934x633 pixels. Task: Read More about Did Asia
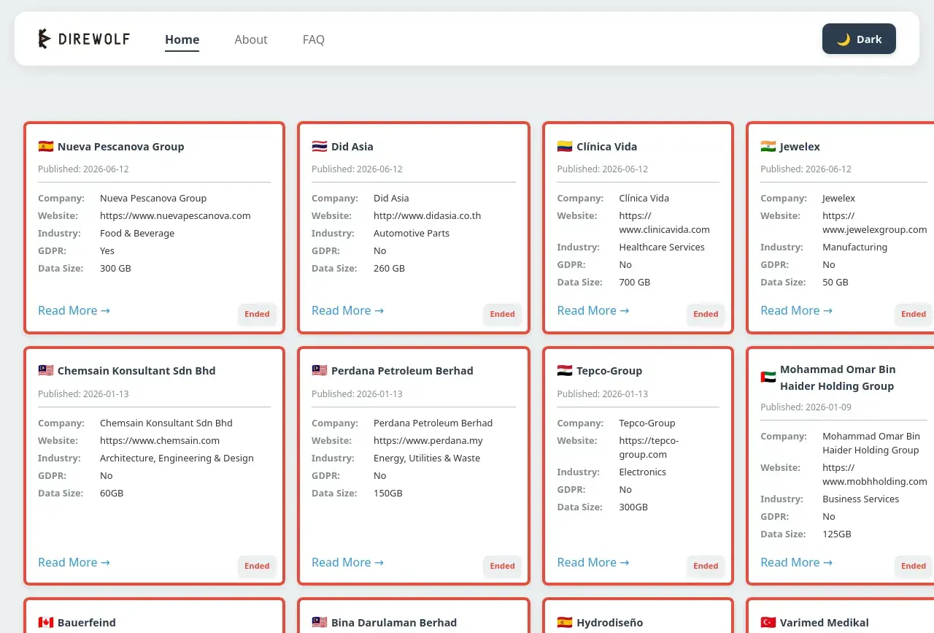[347, 310]
